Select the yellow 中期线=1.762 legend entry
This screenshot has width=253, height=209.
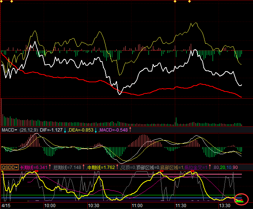coord(101,167)
